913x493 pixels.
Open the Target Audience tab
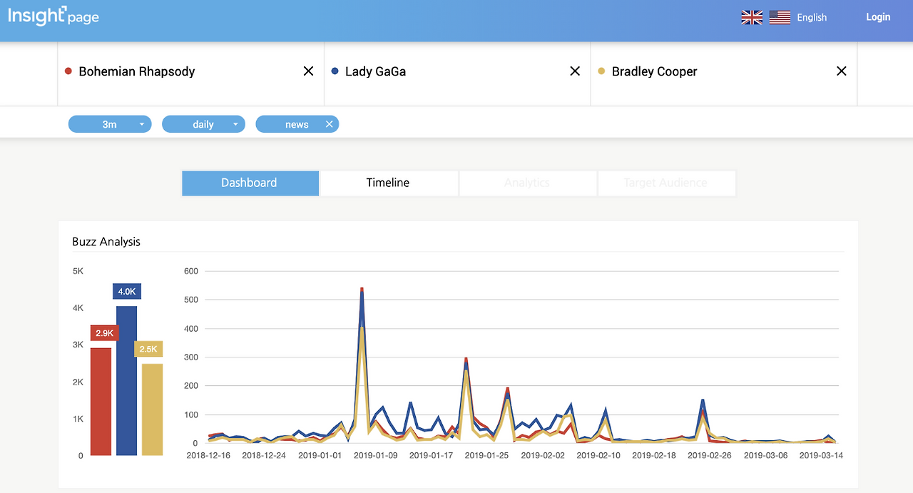click(665, 183)
